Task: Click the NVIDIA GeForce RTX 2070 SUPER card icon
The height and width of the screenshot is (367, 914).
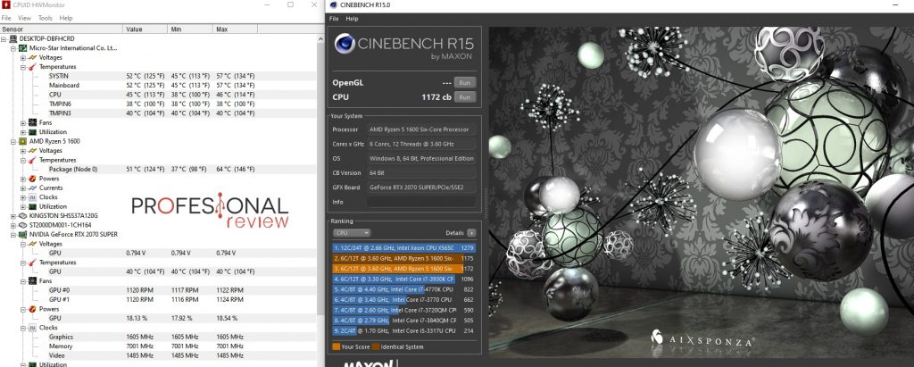Action: coord(22,234)
